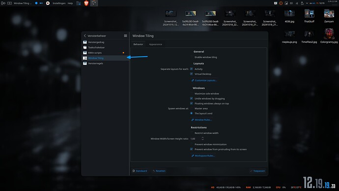Image resolution: width=339 pixels, height=191 pixels.
Task: Decrease the ratio with down arrow
Action: pos(202,140)
